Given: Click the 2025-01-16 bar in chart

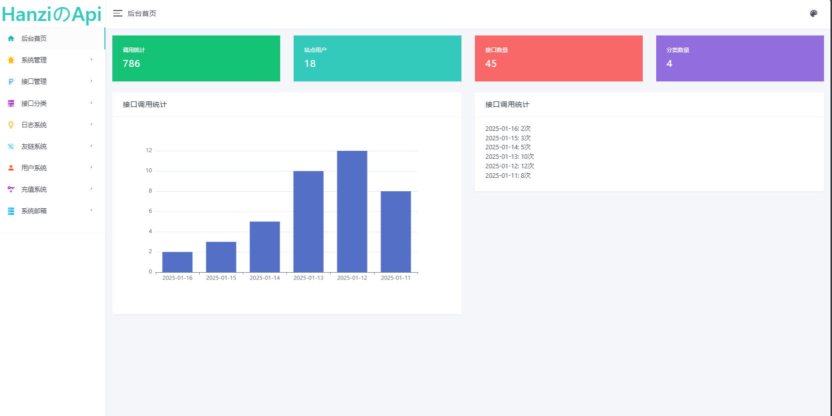Looking at the screenshot, I should point(177,262).
